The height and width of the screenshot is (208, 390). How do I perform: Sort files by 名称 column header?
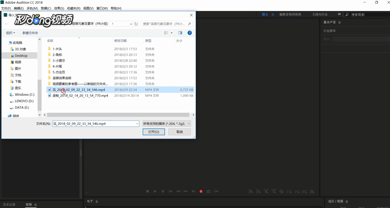50,41
